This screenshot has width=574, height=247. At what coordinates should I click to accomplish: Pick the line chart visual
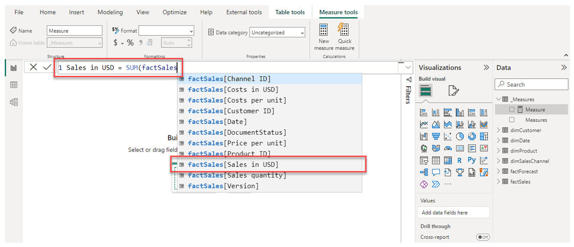click(424, 125)
